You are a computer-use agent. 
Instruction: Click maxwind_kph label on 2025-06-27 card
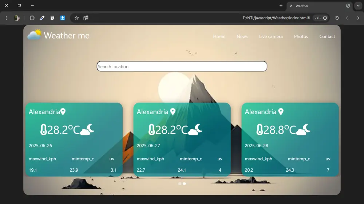pos(150,159)
